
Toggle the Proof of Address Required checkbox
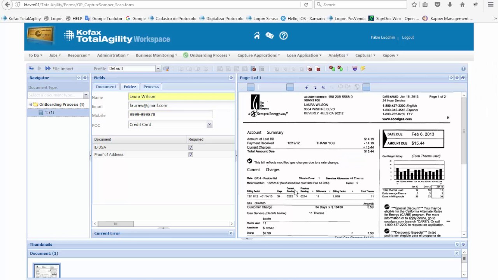click(x=191, y=155)
